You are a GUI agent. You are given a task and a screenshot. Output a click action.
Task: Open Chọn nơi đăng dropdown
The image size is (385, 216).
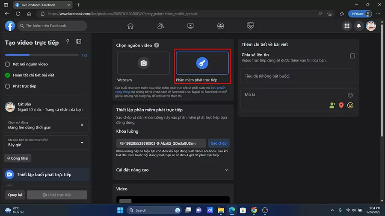click(46, 125)
